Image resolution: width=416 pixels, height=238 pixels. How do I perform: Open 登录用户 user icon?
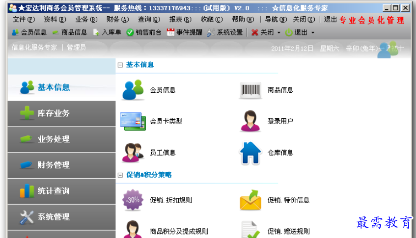click(x=250, y=121)
